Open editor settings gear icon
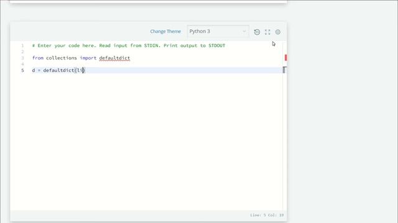The width and height of the screenshot is (398, 223). pyautogui.click(x=278, y=32)
